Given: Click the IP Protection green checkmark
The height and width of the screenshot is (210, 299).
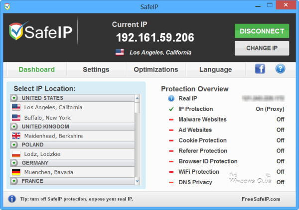Looking at the screenshot, I should click(x=171, y=109).
